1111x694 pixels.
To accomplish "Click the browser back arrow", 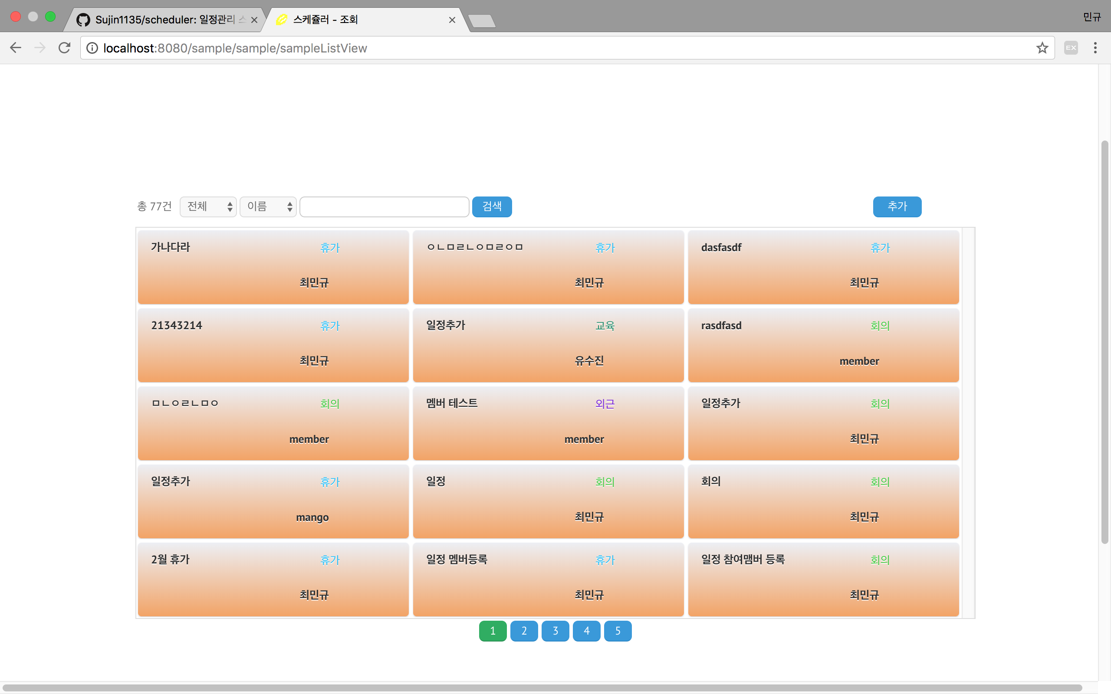I will tap(16, 48).
